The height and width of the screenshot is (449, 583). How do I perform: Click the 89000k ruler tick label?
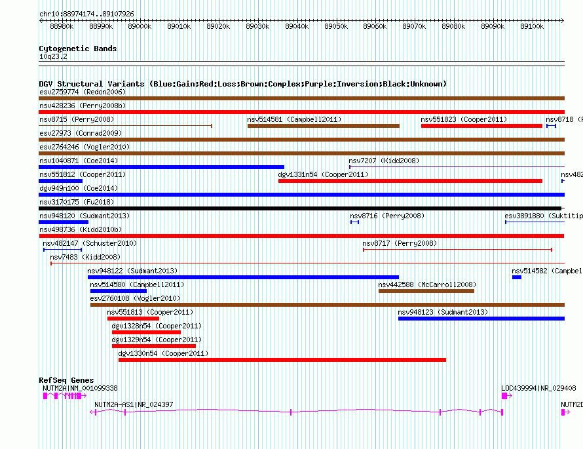tap(140, 26)
